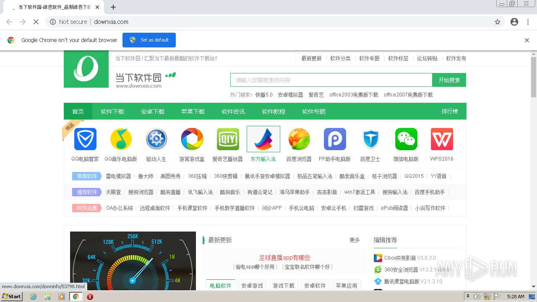Open the PP助手电脑版 app icon

click(x=335, y=139)
